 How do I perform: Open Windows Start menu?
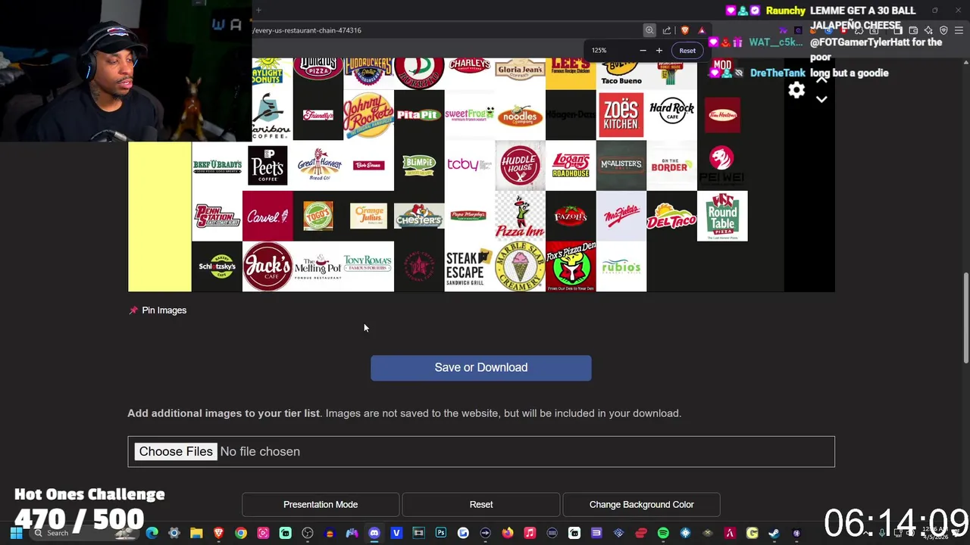pyautogui.click(x=16, y=533)
